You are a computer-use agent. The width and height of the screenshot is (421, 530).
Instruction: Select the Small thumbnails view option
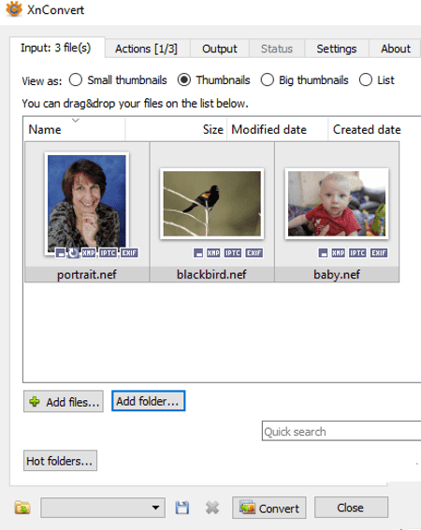point(76,80)
